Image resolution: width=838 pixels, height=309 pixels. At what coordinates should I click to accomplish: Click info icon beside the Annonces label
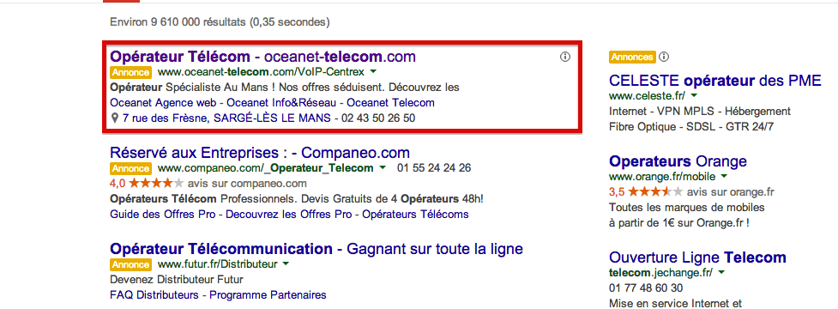pyautogui.click(x=664, y=57)
